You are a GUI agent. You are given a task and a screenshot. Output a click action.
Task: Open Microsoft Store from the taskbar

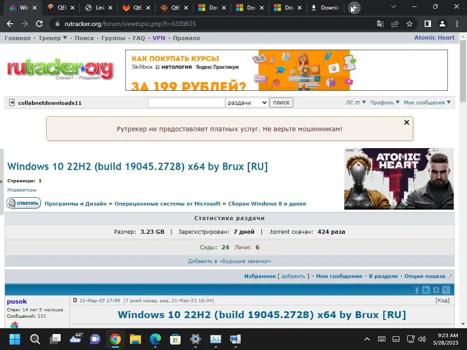pyautogui.click(x=176, y=339)
